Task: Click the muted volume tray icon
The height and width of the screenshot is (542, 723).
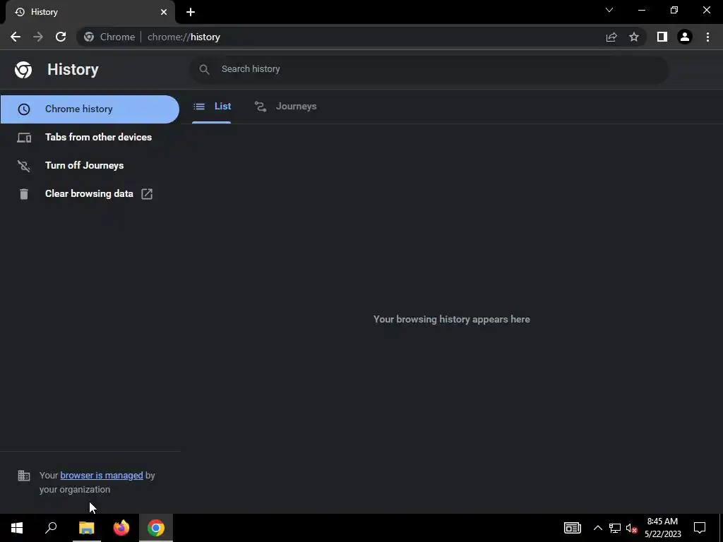Action: [x=631, y=528]
